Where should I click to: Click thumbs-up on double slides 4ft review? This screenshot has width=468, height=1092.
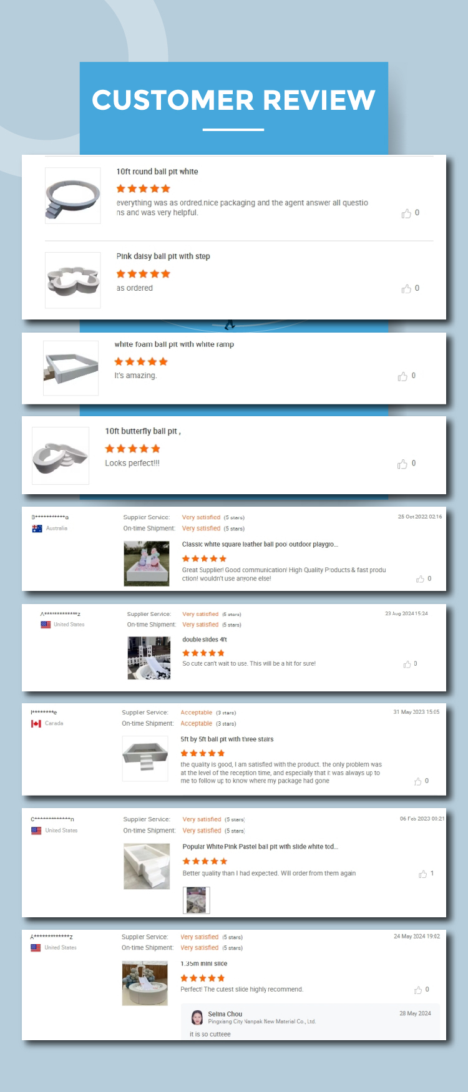[x=407, y=664]
